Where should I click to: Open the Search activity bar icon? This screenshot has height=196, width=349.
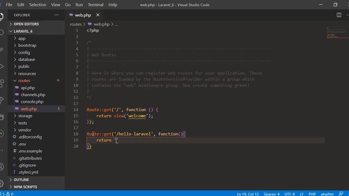1,33
